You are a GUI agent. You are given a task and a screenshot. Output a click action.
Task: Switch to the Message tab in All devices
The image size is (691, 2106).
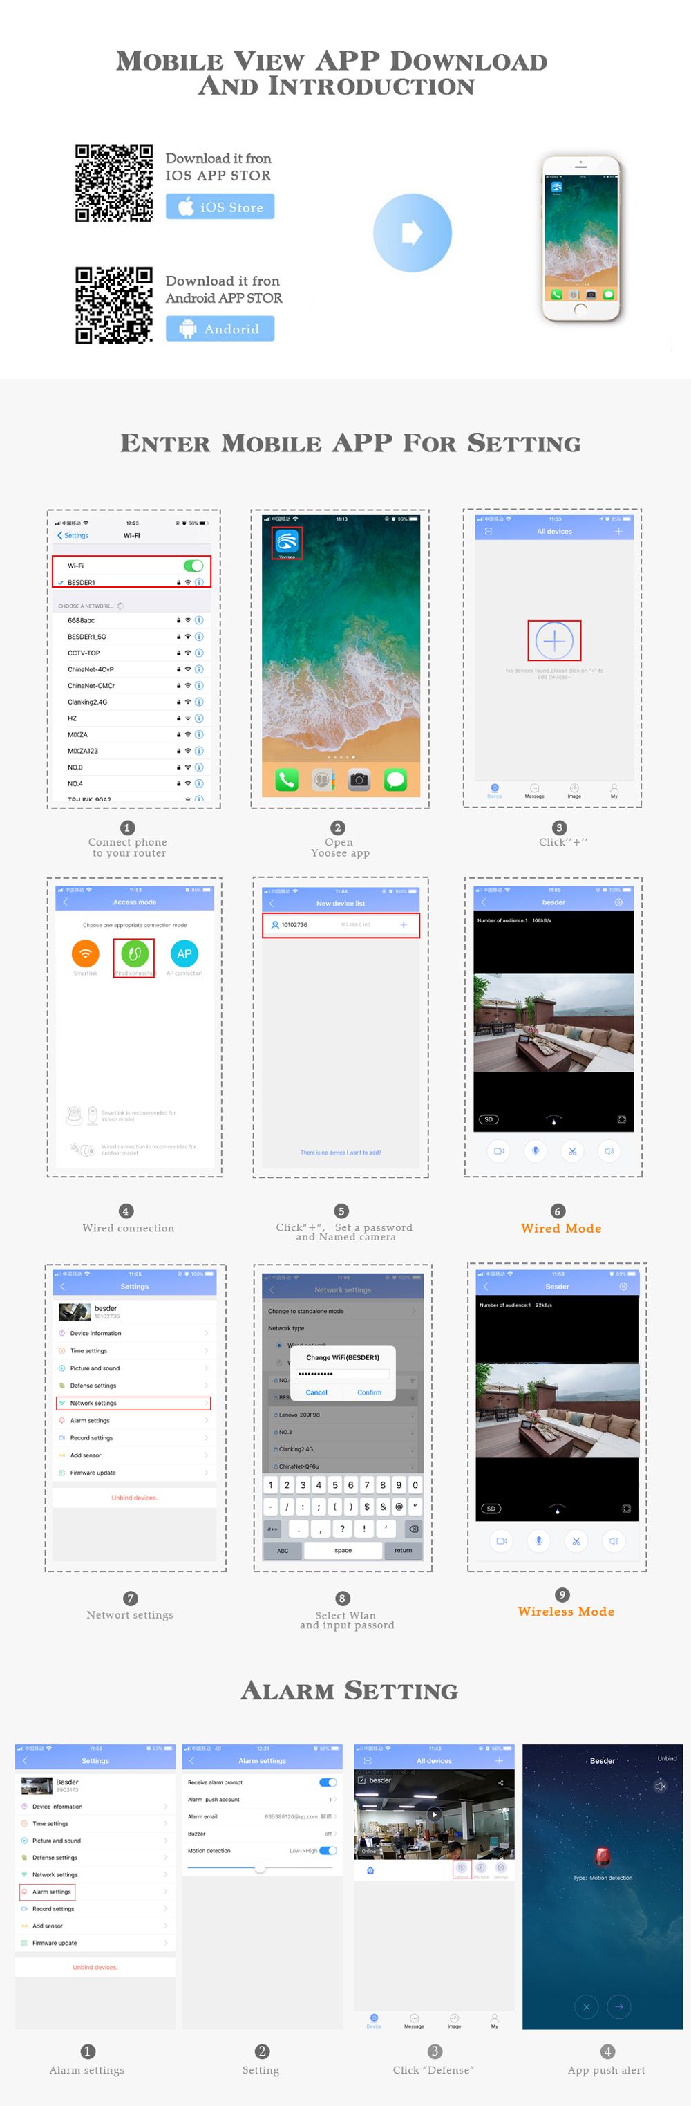[534, 790]
